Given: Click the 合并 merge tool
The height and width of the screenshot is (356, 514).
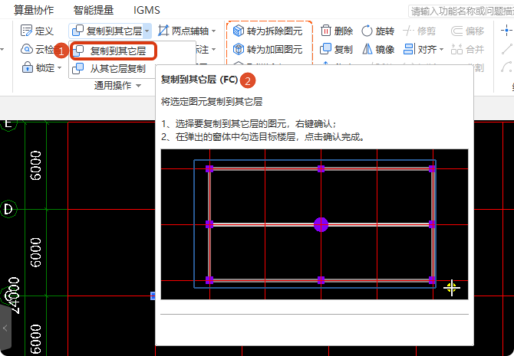Looking at the screenshot, I should click(x=467, y=50).
